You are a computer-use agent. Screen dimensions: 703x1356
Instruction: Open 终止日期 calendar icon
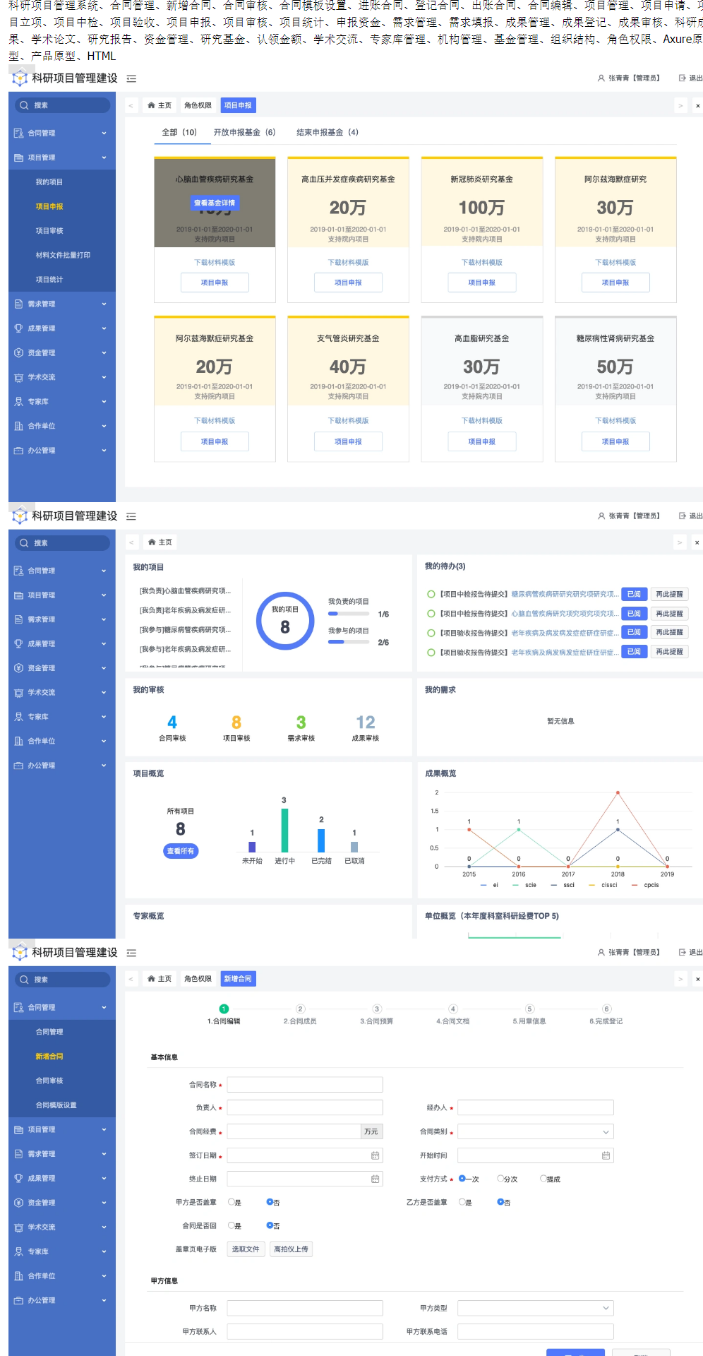(x=375, y=1179)
